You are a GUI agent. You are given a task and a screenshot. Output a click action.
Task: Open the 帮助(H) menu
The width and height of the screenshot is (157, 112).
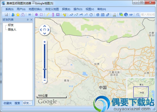(102, 9)
